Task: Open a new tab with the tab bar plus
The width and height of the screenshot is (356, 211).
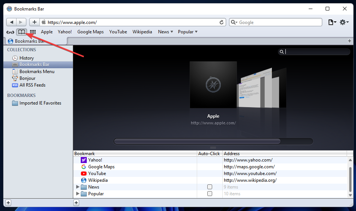Action: click(x=349, y=41)
